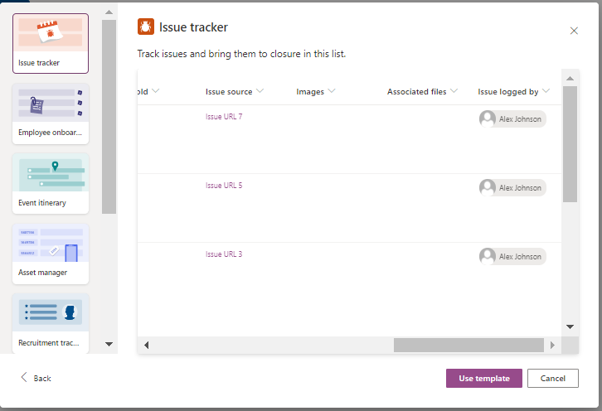The height and width of the screenshot is (411, 602).
Task: Click the Issue URL 7 link
Action: pyautogui.click(x=224, y=117)
